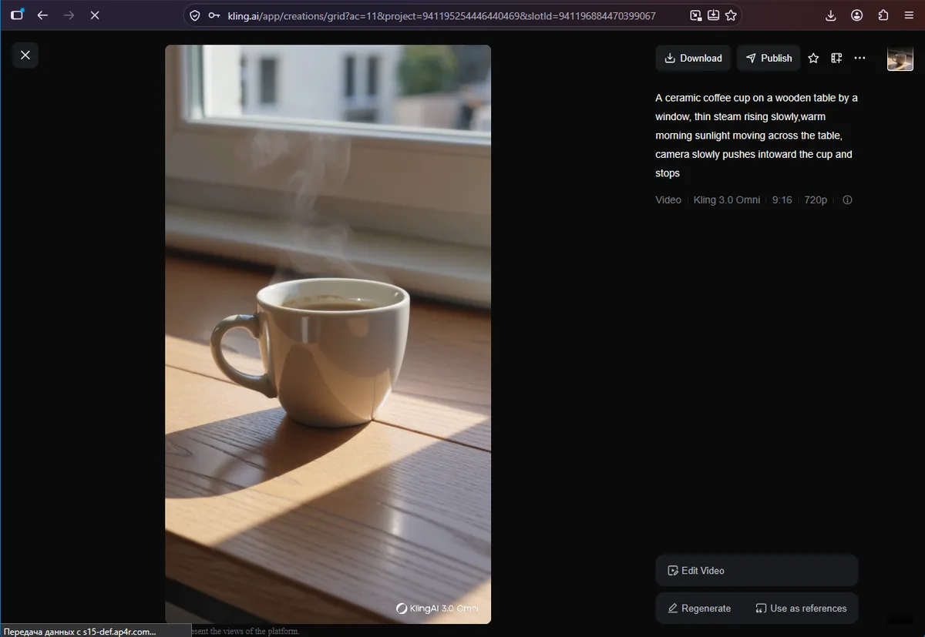The image size is (925, 637).
Task: Regenerate the video
Action: [699, 609]
